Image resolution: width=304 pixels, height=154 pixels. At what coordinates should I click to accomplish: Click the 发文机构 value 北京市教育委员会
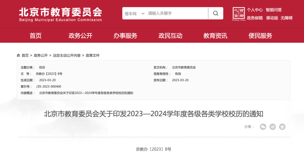[x=184, y=67]
